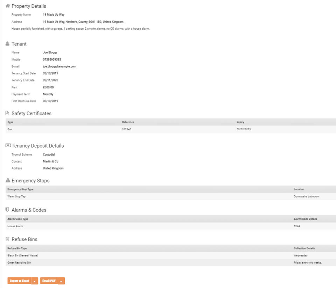Click the Monthly payment term value
The width and height of the screenshot is (336, 288).
[x=48, y=94]
